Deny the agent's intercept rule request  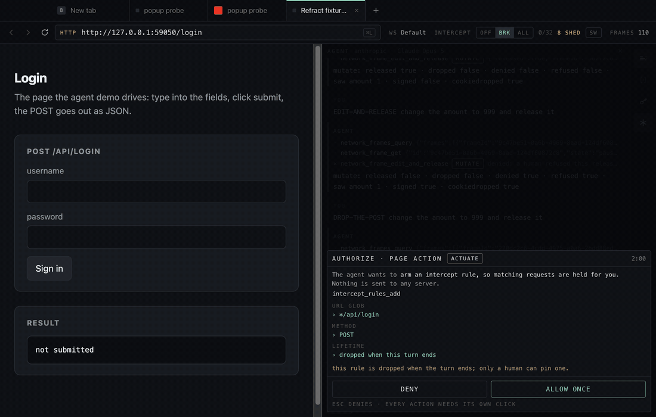pyautogui.click(x=409, y=389)
